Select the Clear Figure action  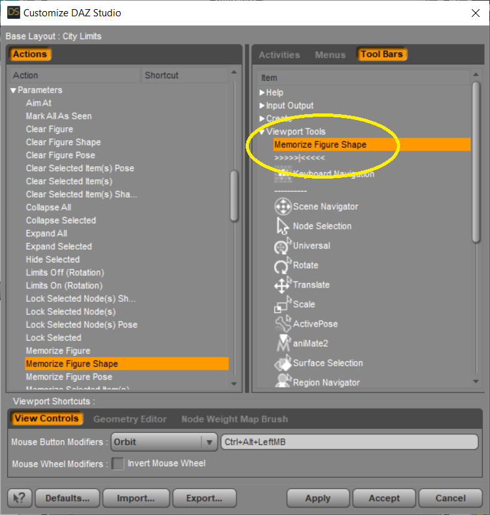[50, 129]
